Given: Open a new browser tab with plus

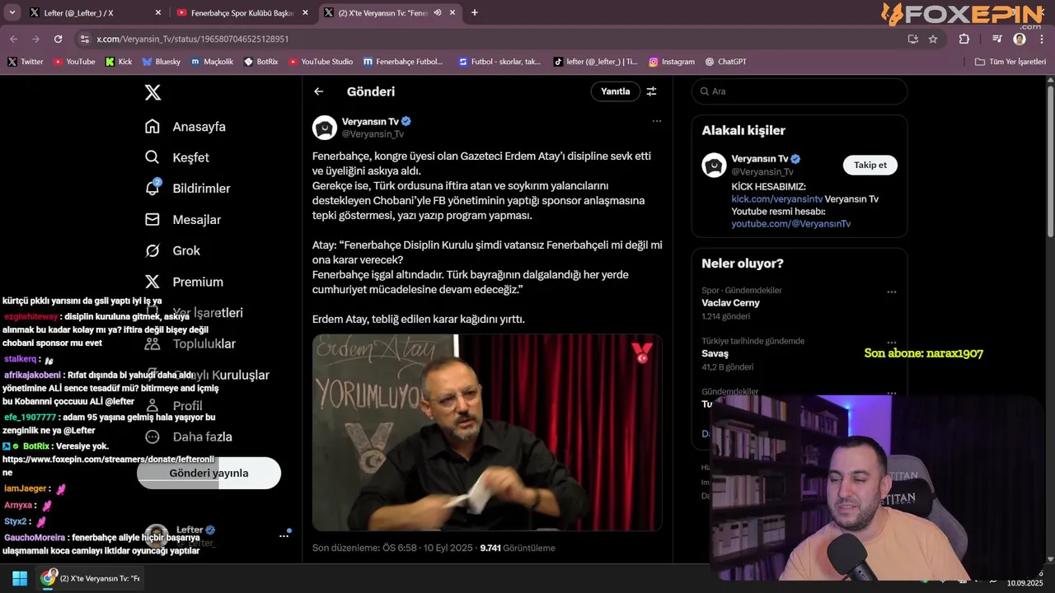Looking at the screenshot, I should pos(475,12).
